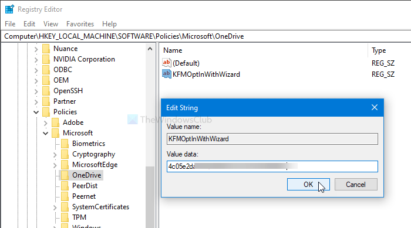Viewport: 411px width, 228px height.
Task: Click the tree pane scrollbar thumb
Action: 150,197
